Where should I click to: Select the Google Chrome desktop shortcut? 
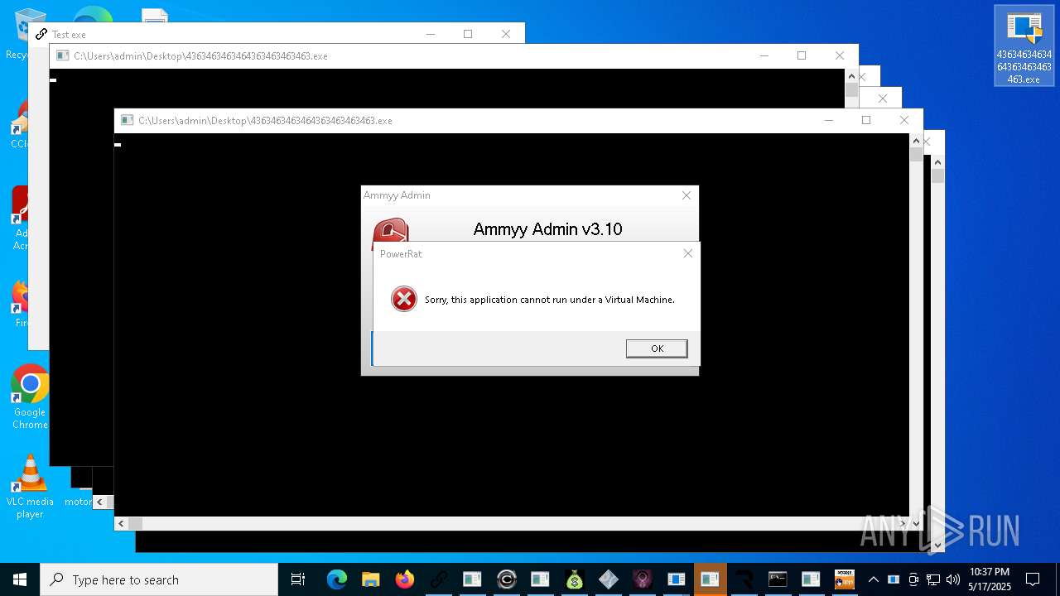click(30, 397)
